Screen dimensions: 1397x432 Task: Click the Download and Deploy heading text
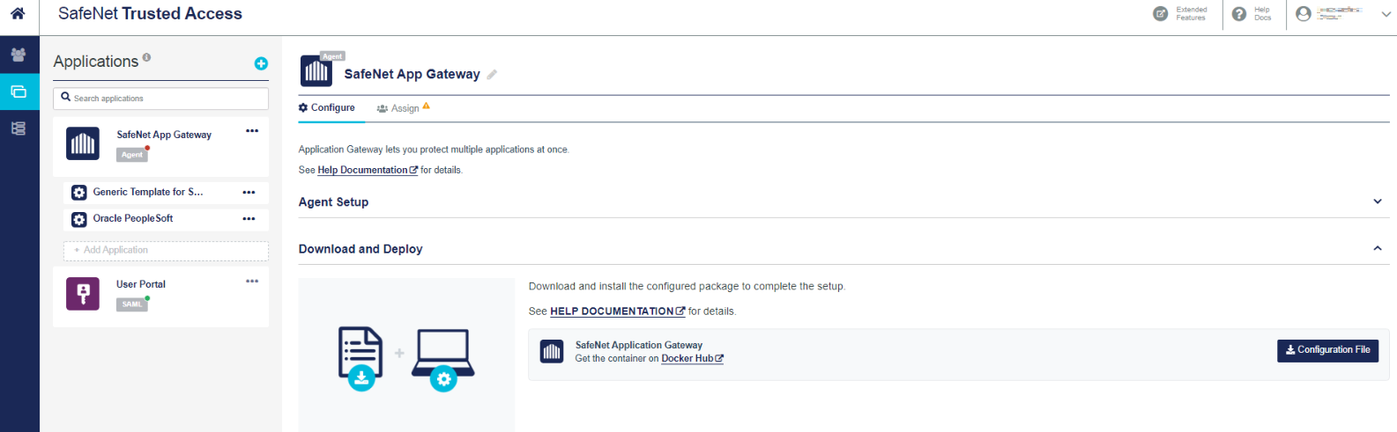(x=360, y=249)
